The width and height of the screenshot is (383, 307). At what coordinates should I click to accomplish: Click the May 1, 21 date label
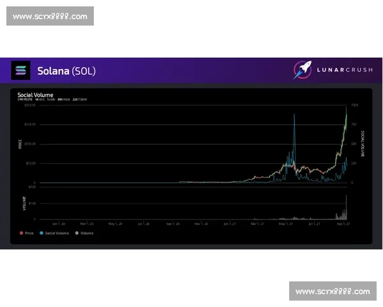click(286, 224)
